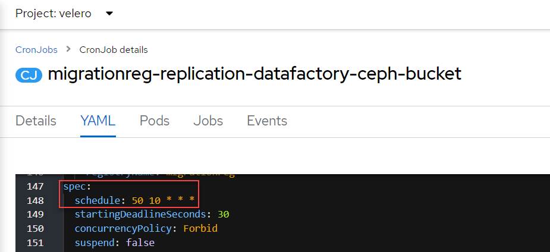Image resolution: width=550 pixels, height=252 pixels.
Task: Click the migrationreg-replication-datafactory-ceph-bucket title
Action: 254,74
